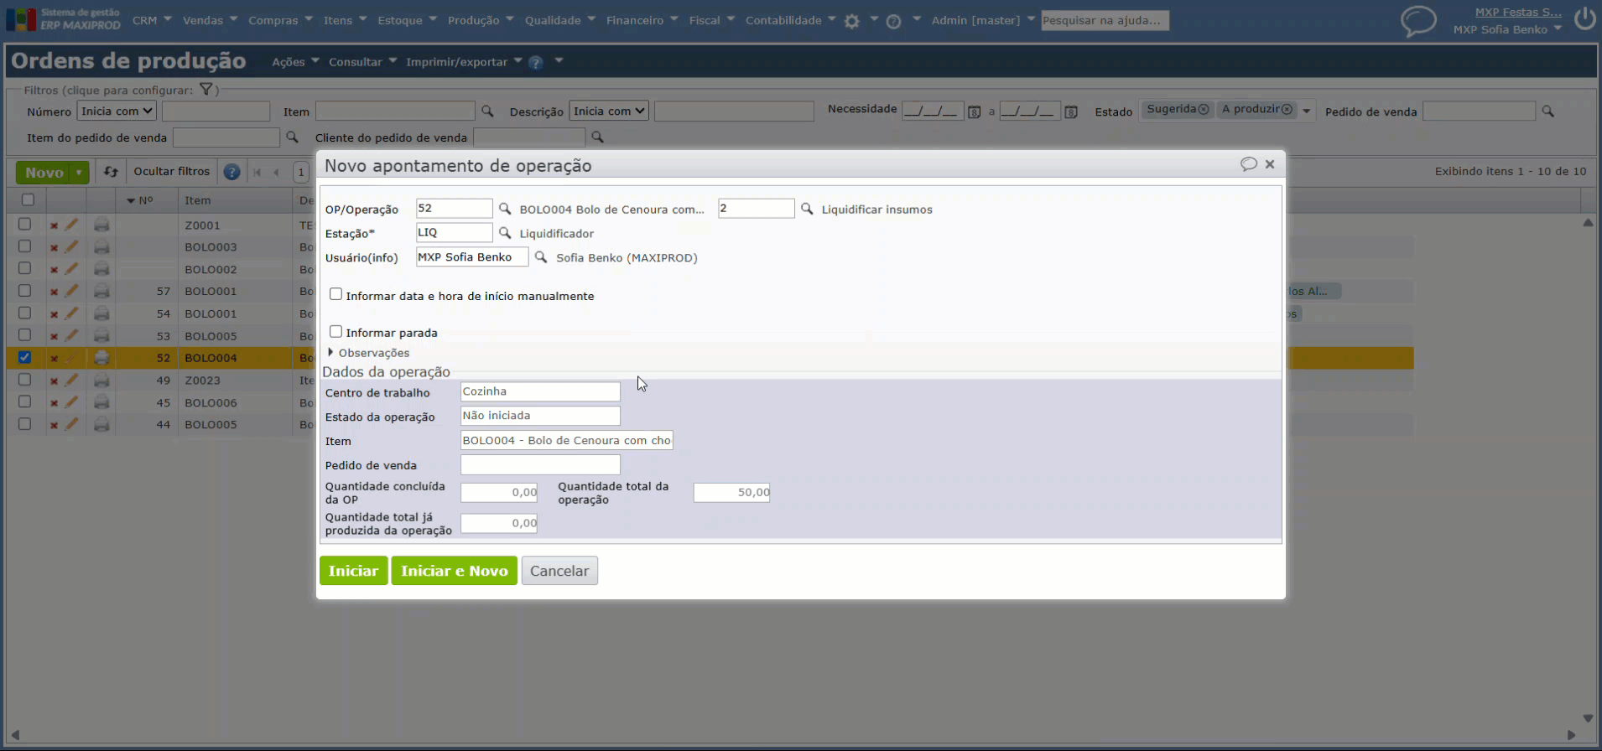Click the Item do pedido de venda magnifier
Image resolution: width=1602 pixels, height=751 pixels.
[292, 137]
